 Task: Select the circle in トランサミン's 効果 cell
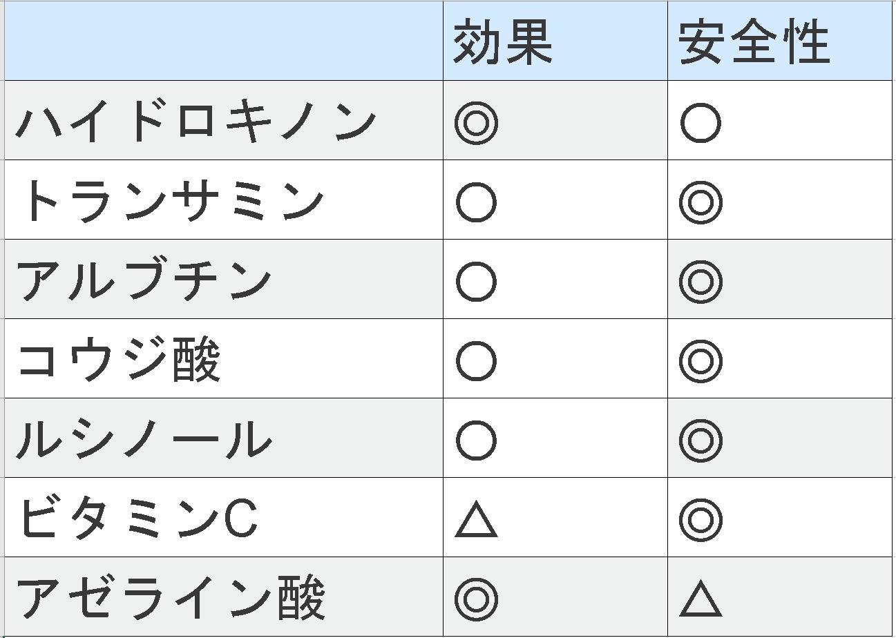point(476,202)
